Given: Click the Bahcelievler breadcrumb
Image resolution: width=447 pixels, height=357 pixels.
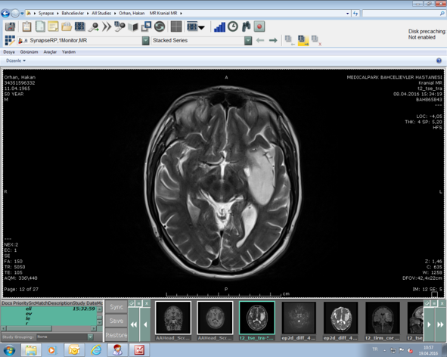Looking at the screenshot, I should click(73, 13).
